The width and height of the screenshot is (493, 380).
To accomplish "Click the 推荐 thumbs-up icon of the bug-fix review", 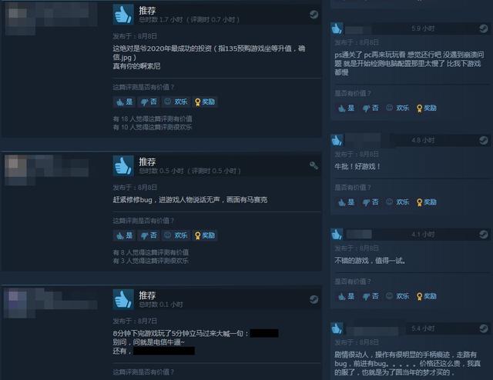I will [123, 165].
